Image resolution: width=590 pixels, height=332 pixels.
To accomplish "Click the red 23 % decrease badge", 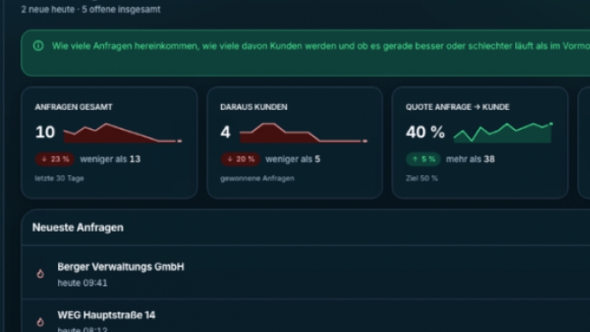I will 55,159.
